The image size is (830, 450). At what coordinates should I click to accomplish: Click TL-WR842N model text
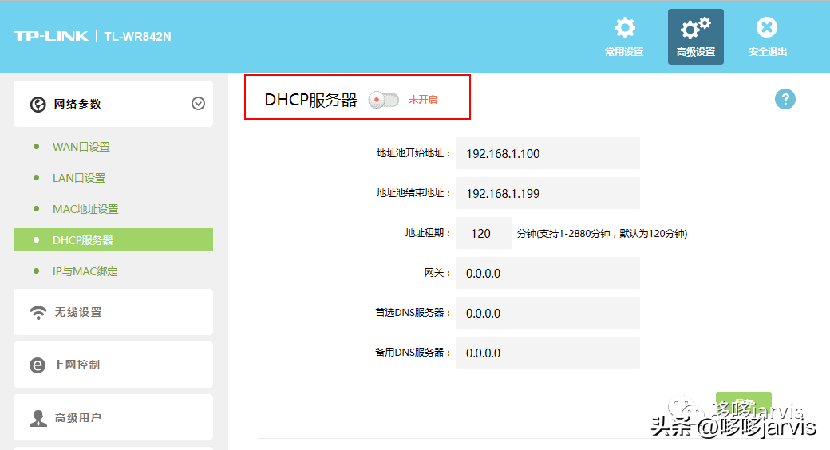pyautogui.click(x=137, y=37)
